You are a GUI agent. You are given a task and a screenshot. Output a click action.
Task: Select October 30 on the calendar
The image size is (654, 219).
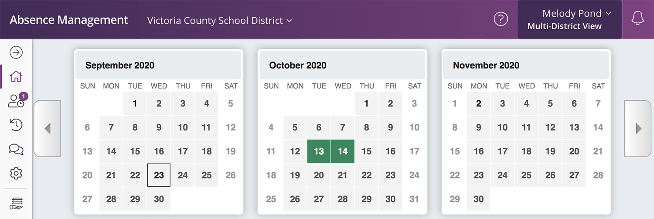(x=390, y=199)
